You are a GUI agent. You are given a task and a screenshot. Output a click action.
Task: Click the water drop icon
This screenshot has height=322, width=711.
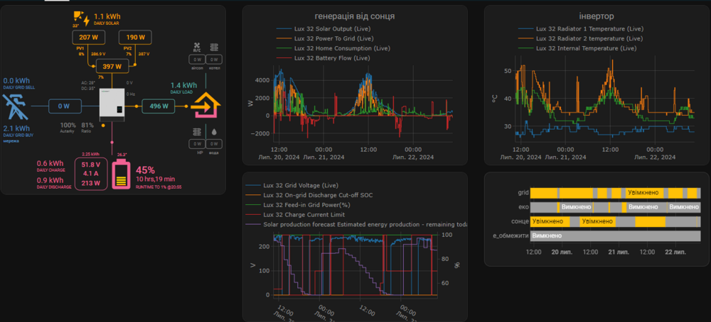pos(213,133)
